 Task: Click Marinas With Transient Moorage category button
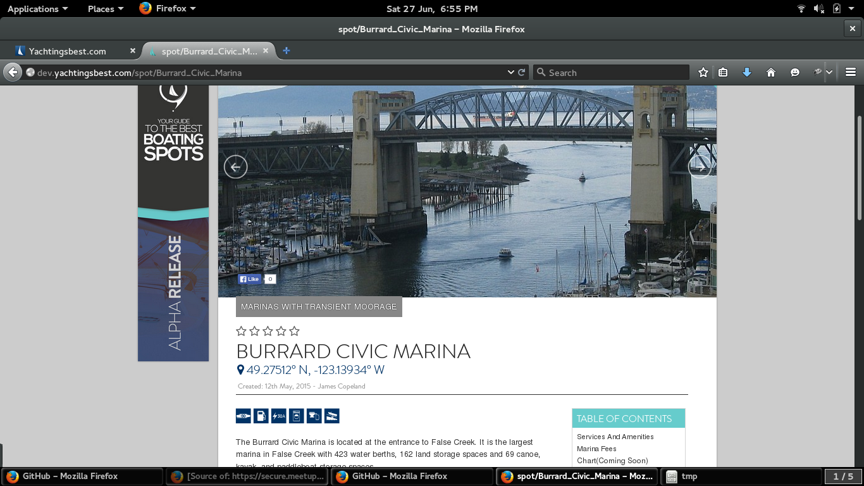click(x=319, y=307)
